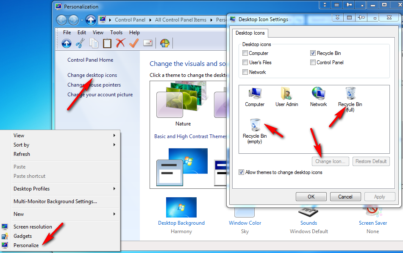
Task: Click the envelope-shaped toolbar icon
Action: tap(147, 43)
